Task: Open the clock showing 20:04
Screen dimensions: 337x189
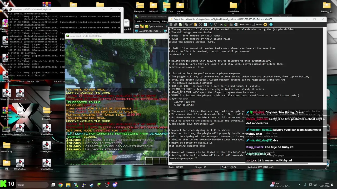Action: [x=324, y=185]
